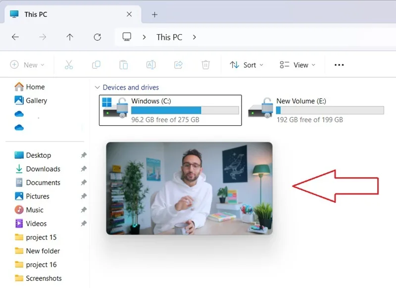Click the Delete trash icon
396x288 pixels.
[205, 65]
